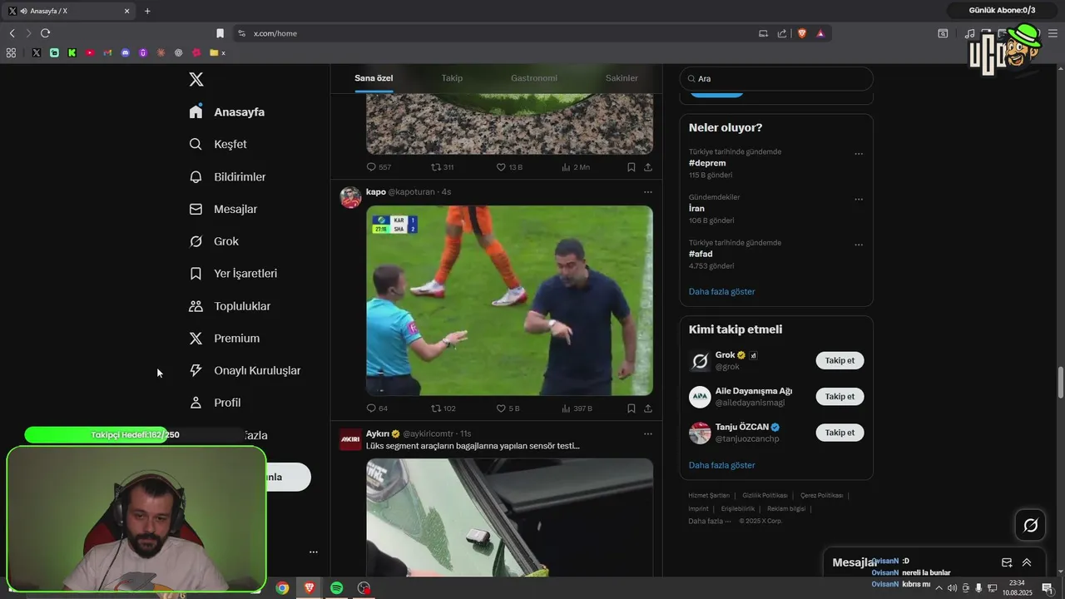Open YouTube bookmark in bookmarks bar

click(x=90, y=52)
